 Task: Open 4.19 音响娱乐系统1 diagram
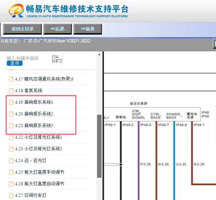click(34, 102)
